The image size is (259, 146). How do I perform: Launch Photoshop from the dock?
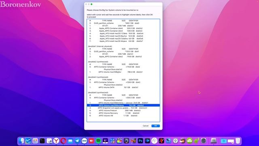tap(140, 141)
